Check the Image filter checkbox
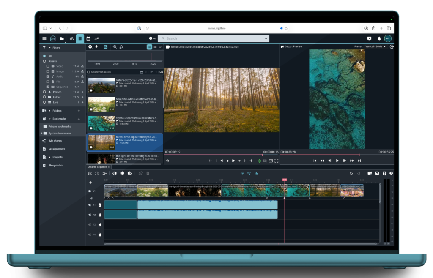This screenshot has width=433, height=278. (47, 71)
